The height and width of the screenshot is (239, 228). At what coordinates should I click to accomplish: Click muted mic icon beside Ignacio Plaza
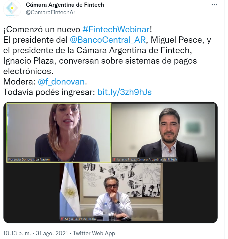pos(114,160)
